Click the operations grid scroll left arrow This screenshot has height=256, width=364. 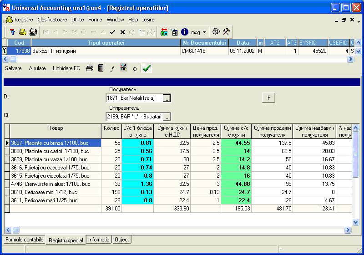click(5, 59)
